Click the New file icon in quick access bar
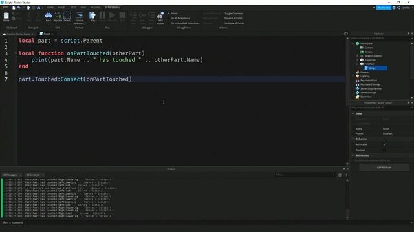The width and height of the screenshot is (414, 232). tap(14, 8)
